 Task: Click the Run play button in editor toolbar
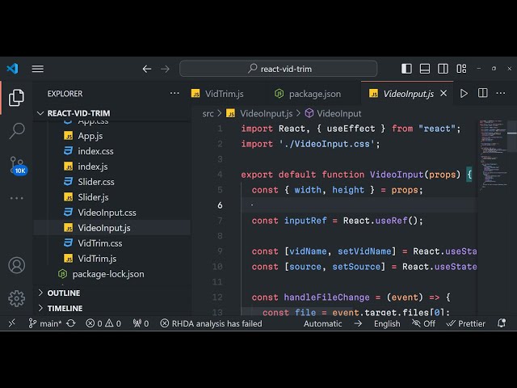pos(464,94)
